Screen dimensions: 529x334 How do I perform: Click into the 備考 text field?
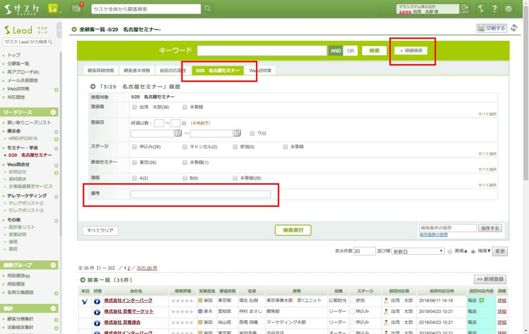(200, 194)
